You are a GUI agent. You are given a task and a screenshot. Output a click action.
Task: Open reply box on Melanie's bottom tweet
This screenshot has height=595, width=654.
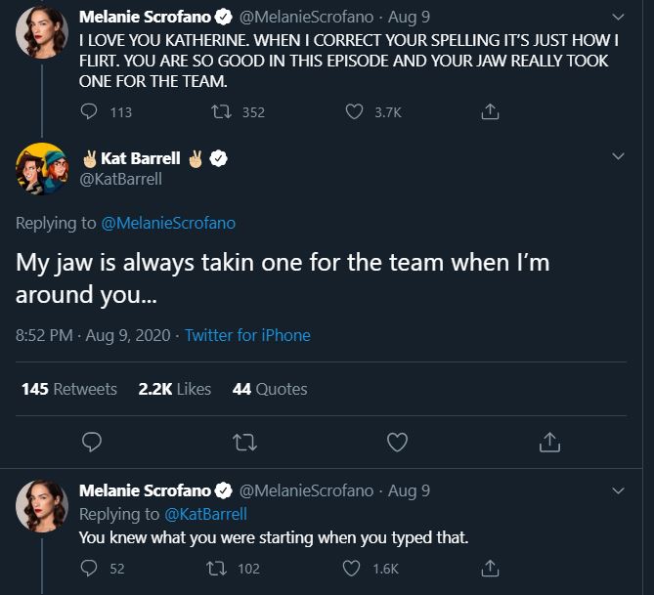pos(89,568)
